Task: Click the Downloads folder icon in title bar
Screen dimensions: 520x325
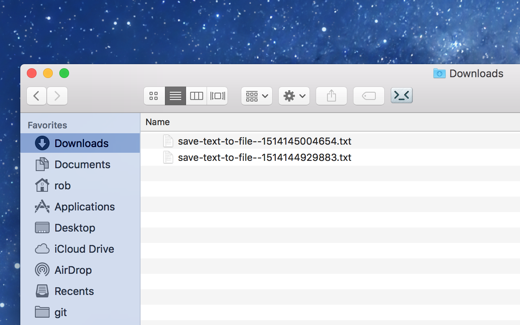Action: point(439,74)
